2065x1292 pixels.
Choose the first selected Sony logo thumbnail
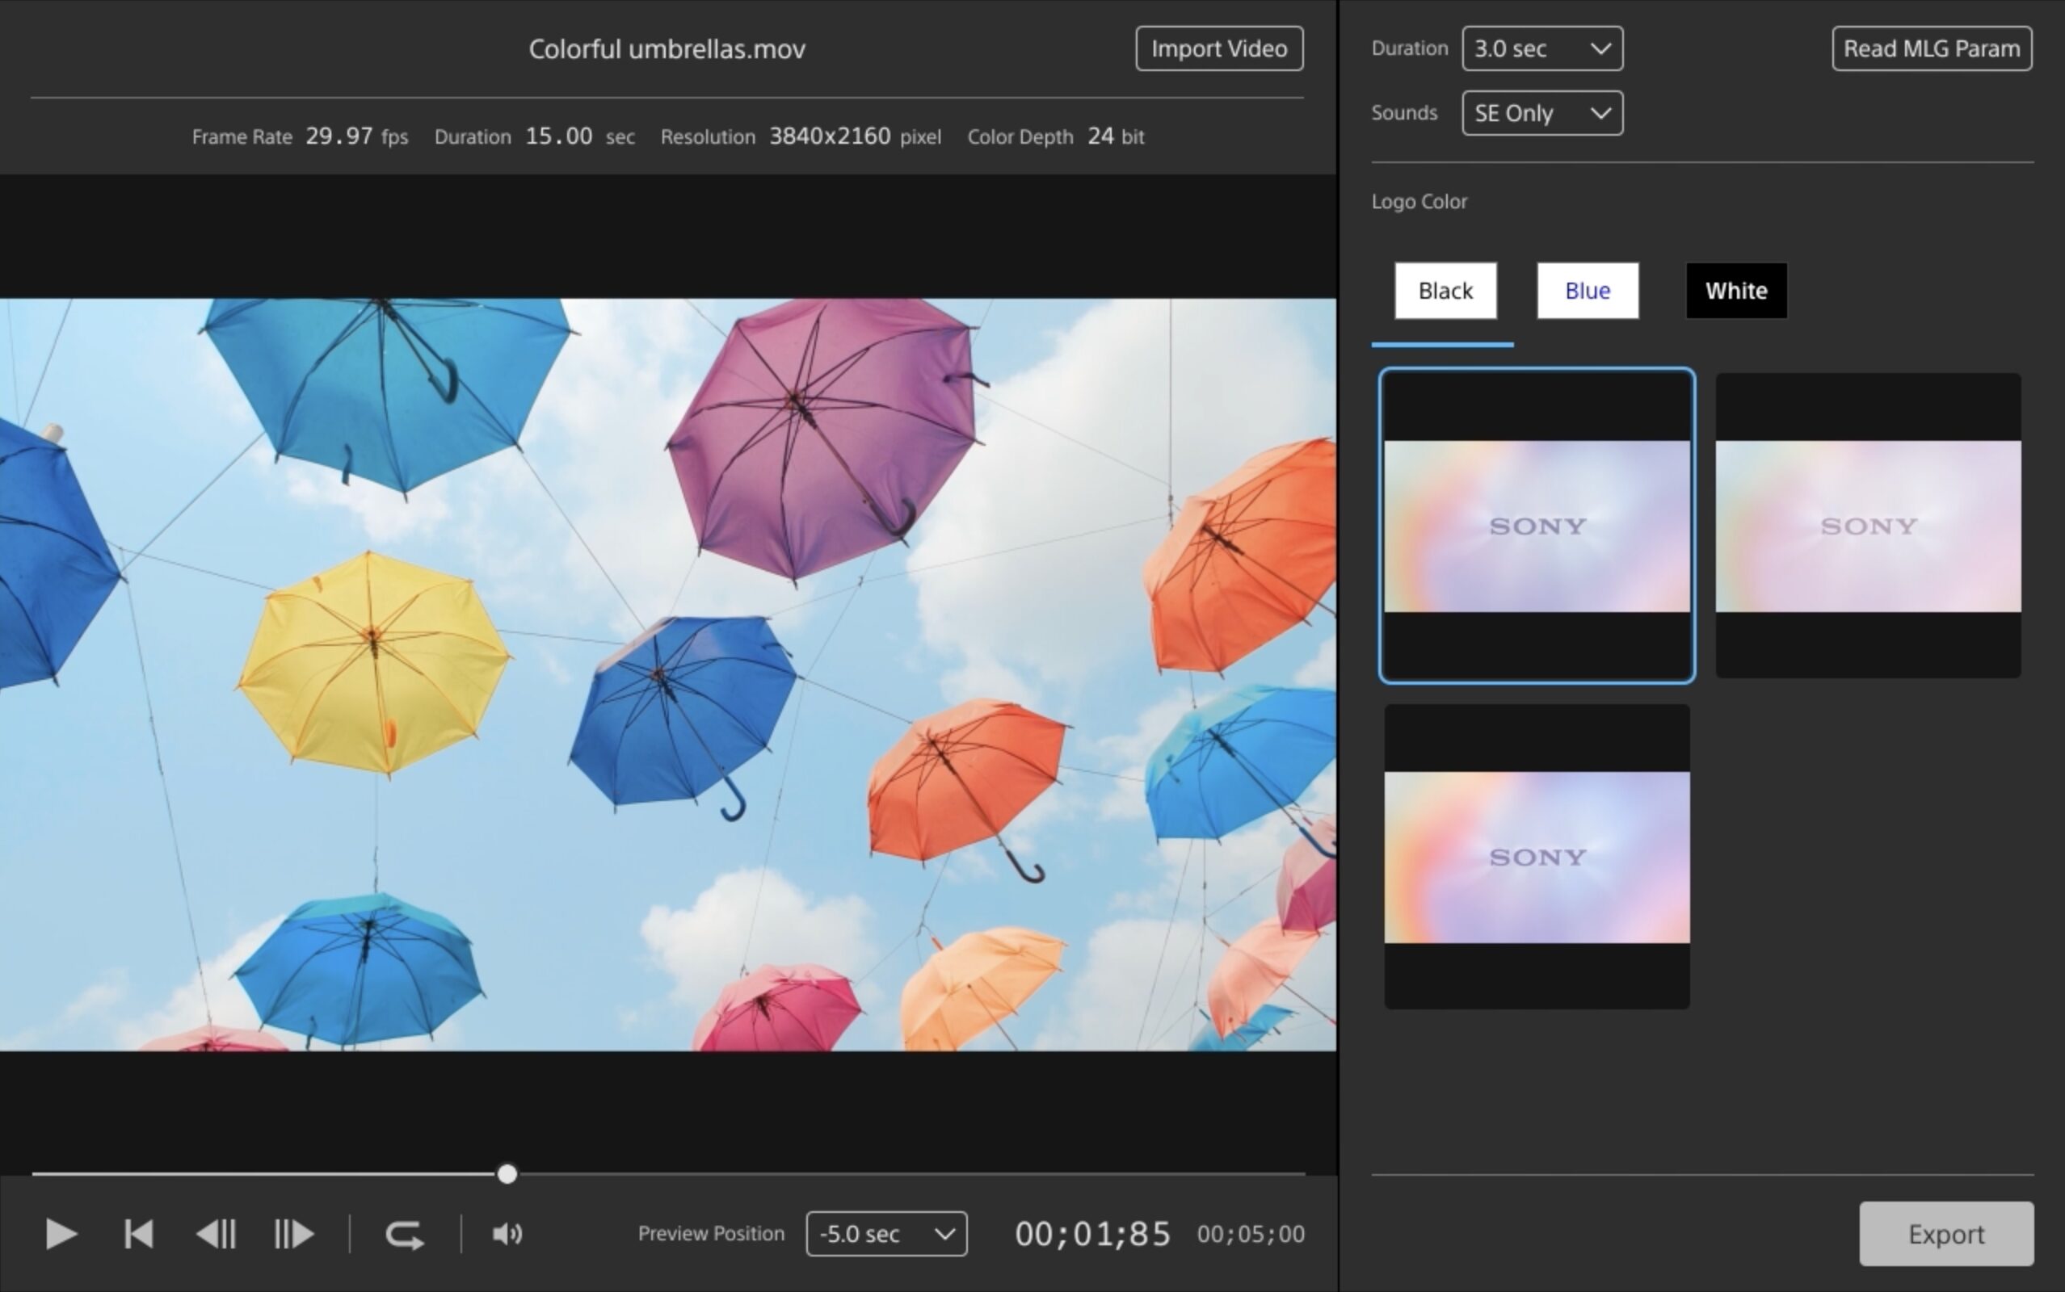click(x=1536, y=526)
